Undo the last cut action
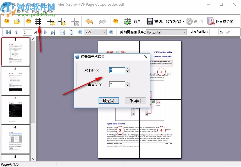This screenshot has width=241, height=167. pyautogui.click(x=89, y=21)
